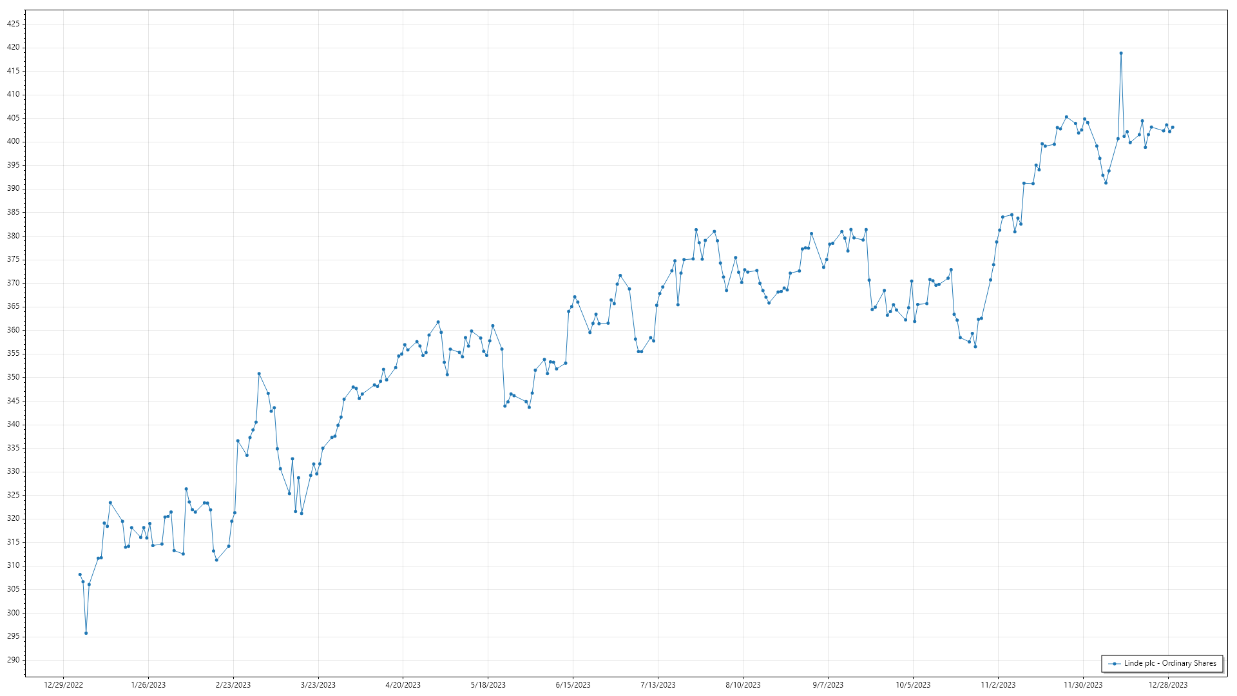Click the early-March peak point near 351

pyautogui.click(x=259, y=374)
